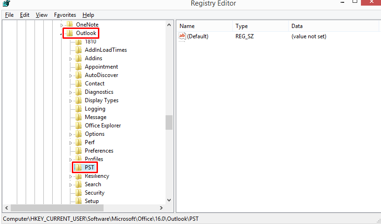Viewport: 381px width, 224px height.
Task: Click tree scrollbar down arrow
Action: [169, 200]
